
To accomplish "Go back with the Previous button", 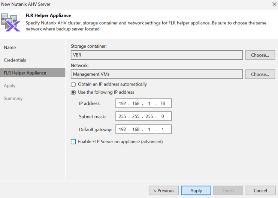I will pyautogui.click(x=164, y=190).
